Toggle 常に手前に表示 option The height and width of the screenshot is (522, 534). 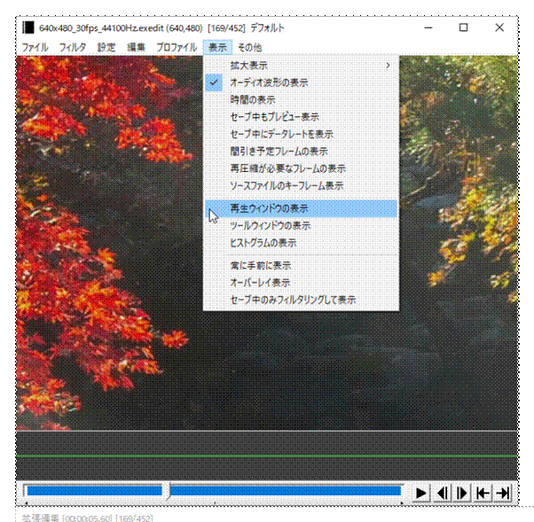[260, 265]
